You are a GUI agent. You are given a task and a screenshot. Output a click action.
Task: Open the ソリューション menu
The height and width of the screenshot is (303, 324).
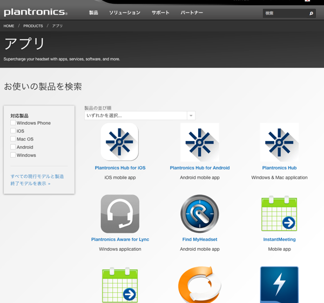click(x=125, y=12)
